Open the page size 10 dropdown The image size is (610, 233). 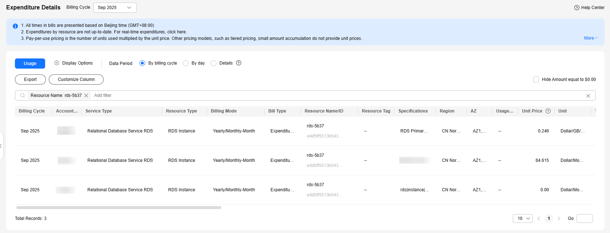pyautogui.click(x=523, y=218)
